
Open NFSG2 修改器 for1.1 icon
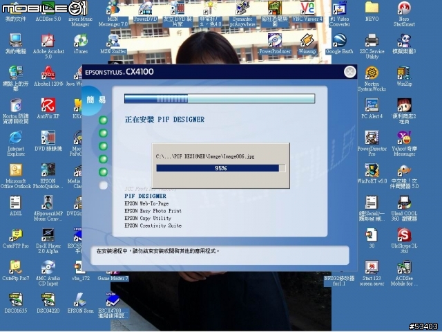point(339,281)
